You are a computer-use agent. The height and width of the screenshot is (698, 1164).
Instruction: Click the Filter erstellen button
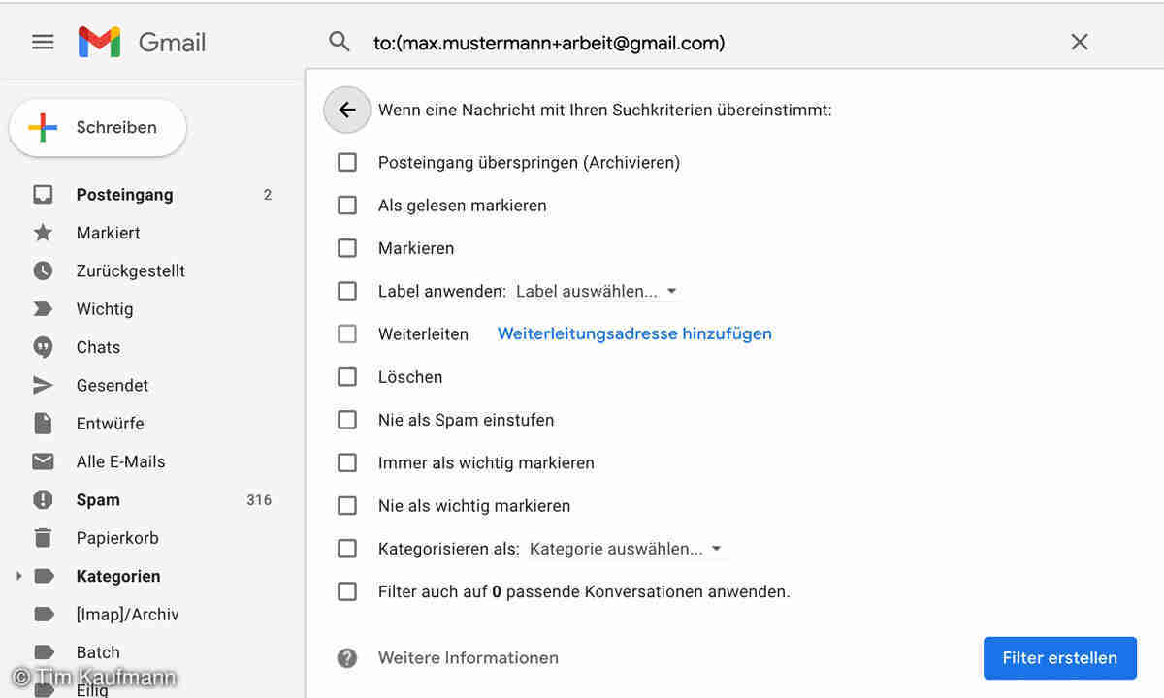(1059, 658)
